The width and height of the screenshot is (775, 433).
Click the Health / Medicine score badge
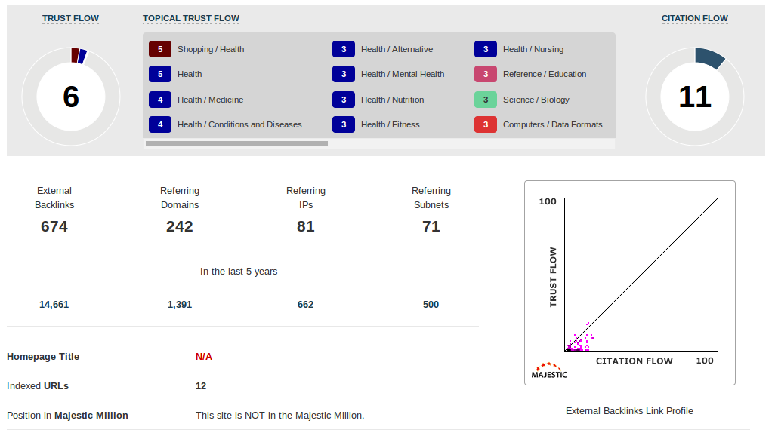pos(160,100)
